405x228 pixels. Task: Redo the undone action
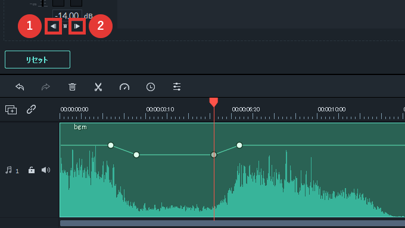(x=46, y=87)
